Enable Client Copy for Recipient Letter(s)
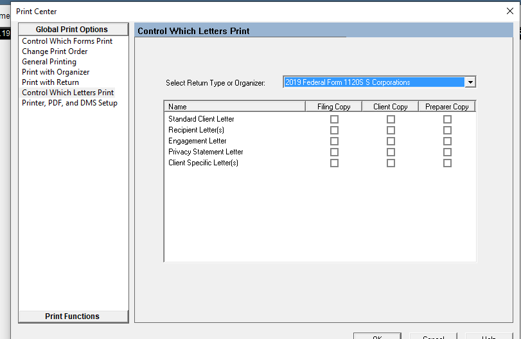This screenshot has height=339, width=521. pyautogui.click(x=391, y=131)
